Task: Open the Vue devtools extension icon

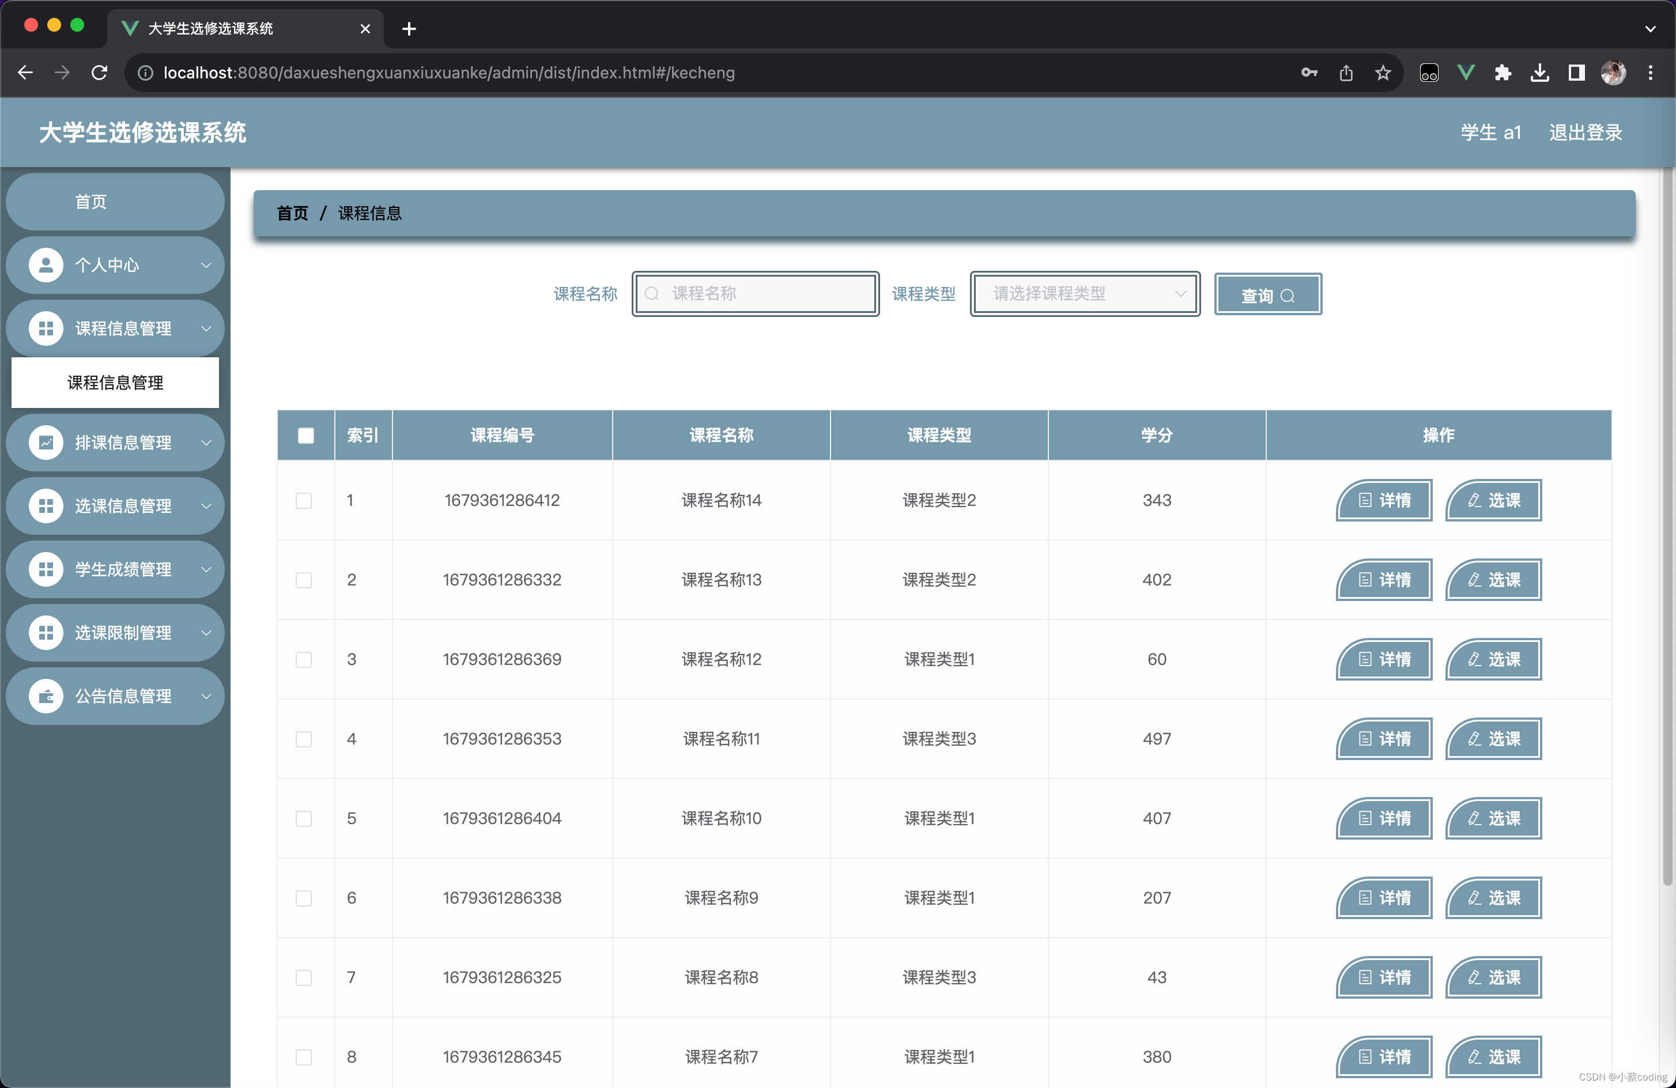Action: pyautogui.click(x=1466, y=73)
